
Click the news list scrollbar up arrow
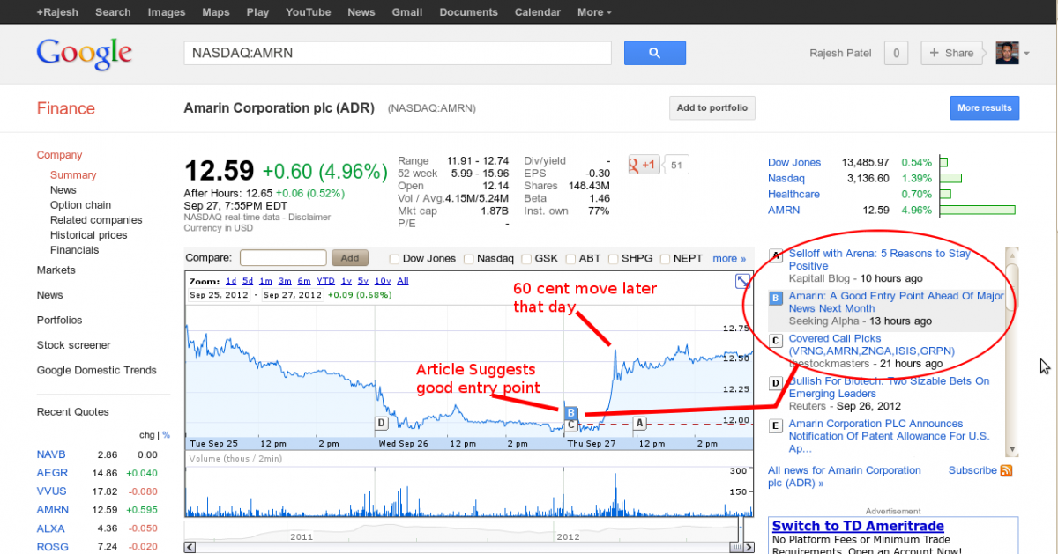click(1012, 254)
